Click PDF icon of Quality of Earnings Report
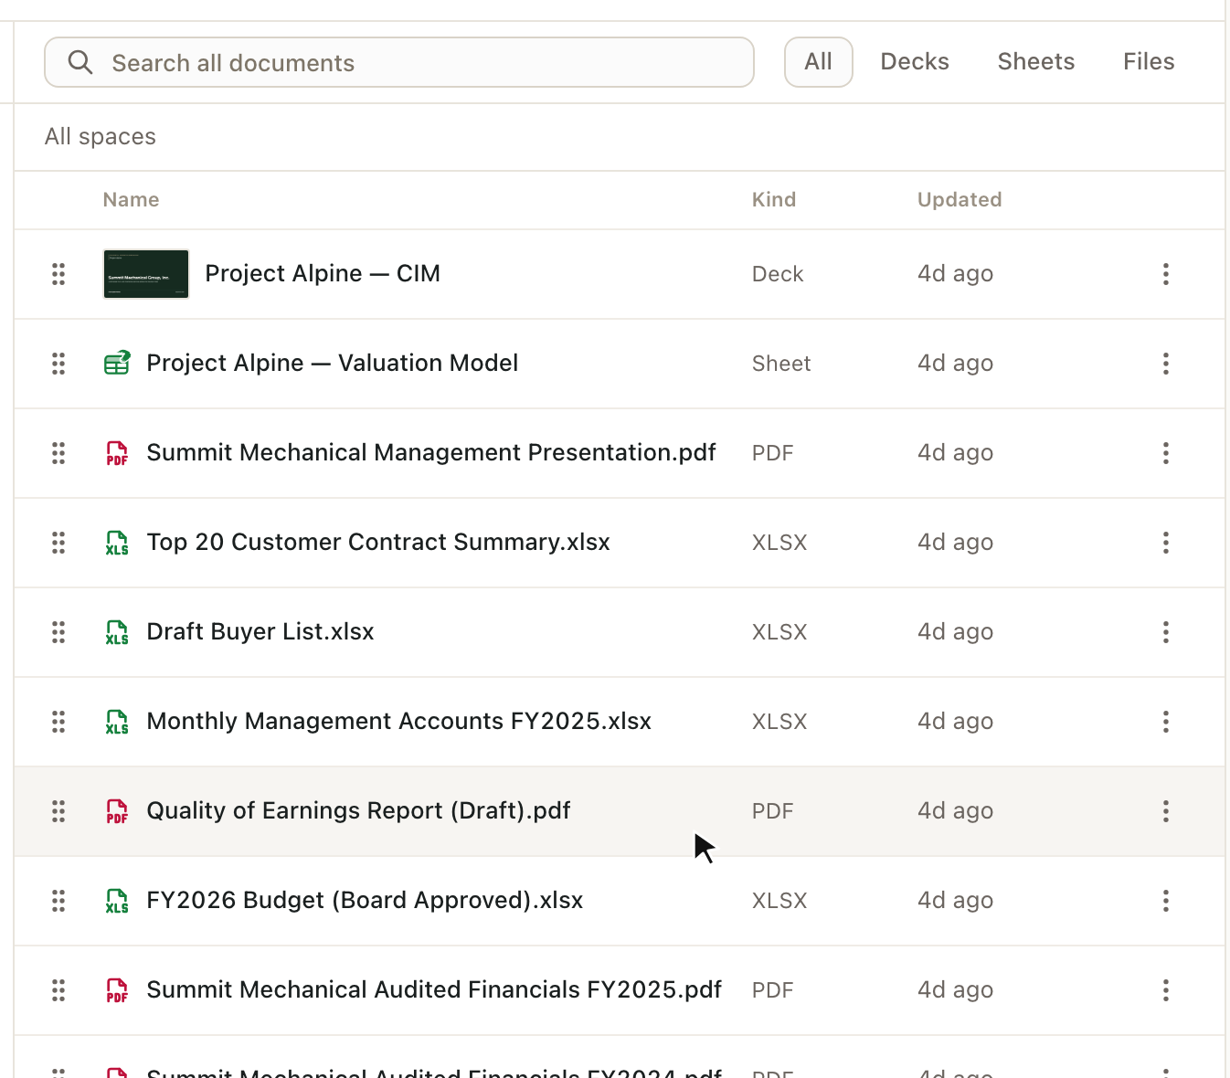The height and width of the screenshot is (1078, 1230). click(117, 811)
